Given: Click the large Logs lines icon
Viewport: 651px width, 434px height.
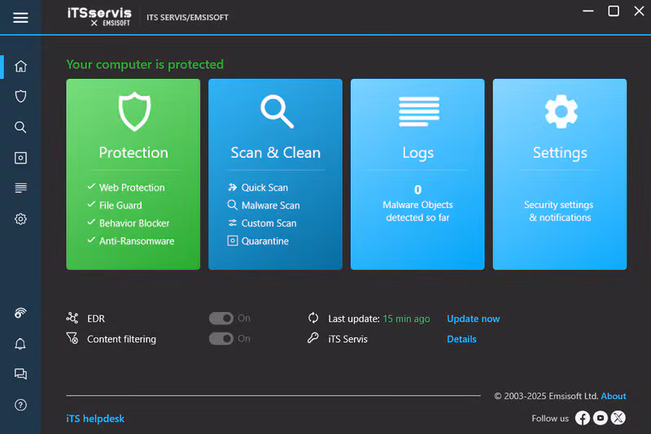Looking at the screenshot, I should click(419, 111).
